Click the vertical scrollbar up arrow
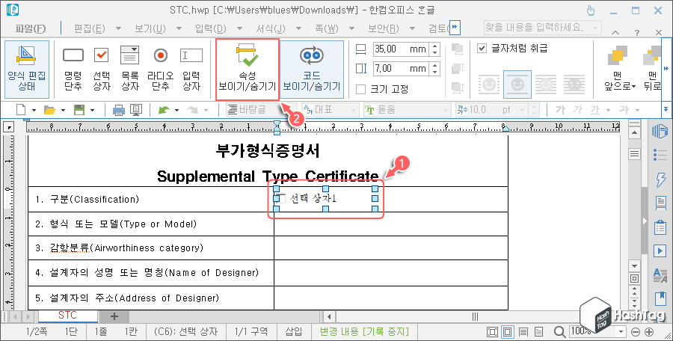This screenshot has height=341, width=673. coord(634,133)
